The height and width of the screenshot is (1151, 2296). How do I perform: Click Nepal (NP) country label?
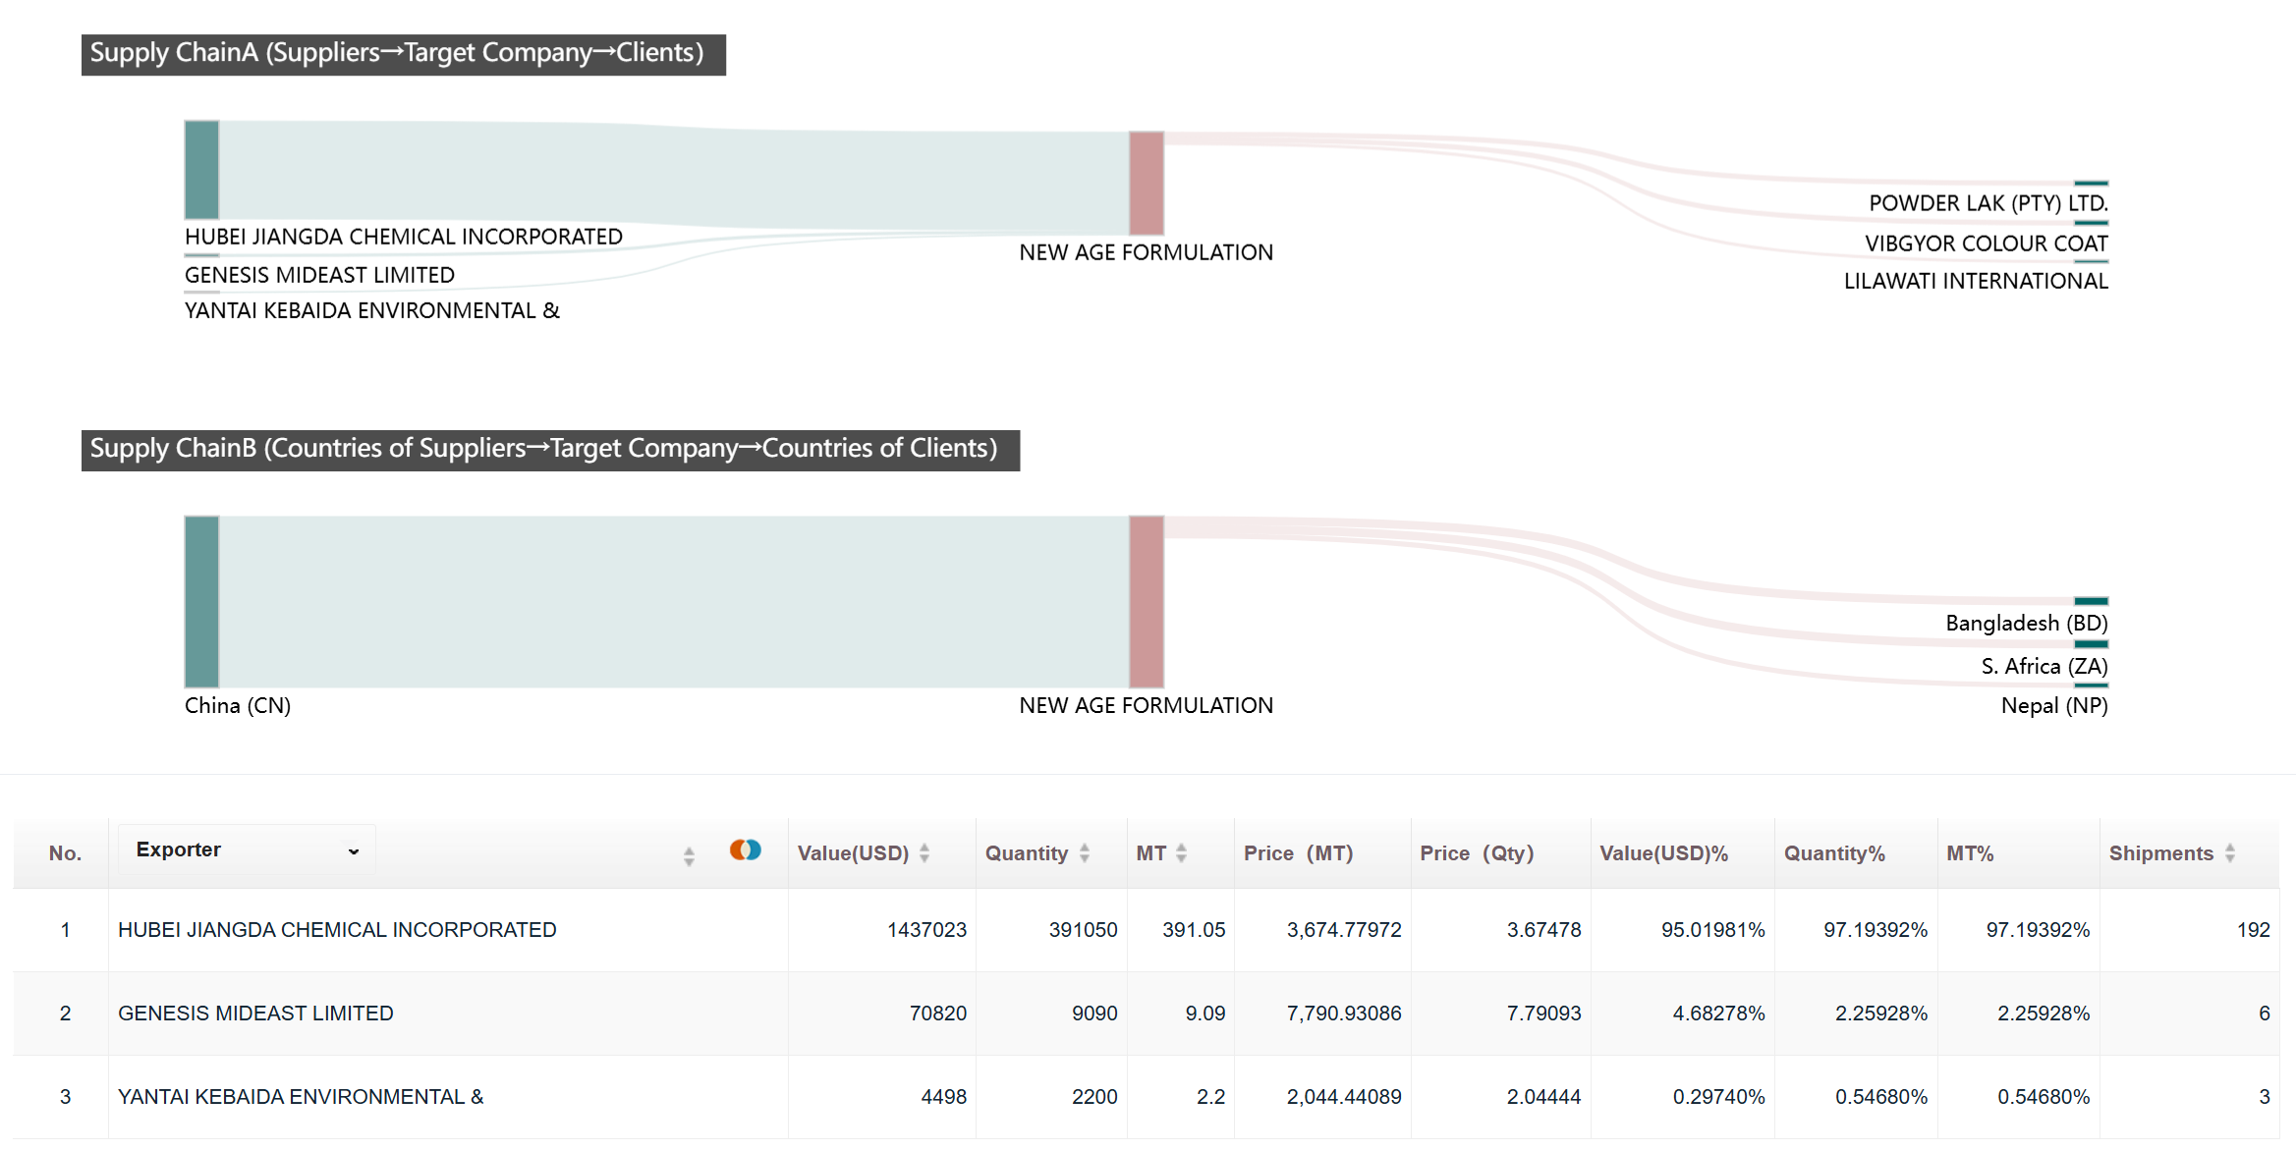(2054, 705)
